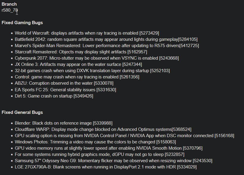The image size is (244, 175).
Task: Click the Fixed General Bugs heading
Action: pos(22,112)
